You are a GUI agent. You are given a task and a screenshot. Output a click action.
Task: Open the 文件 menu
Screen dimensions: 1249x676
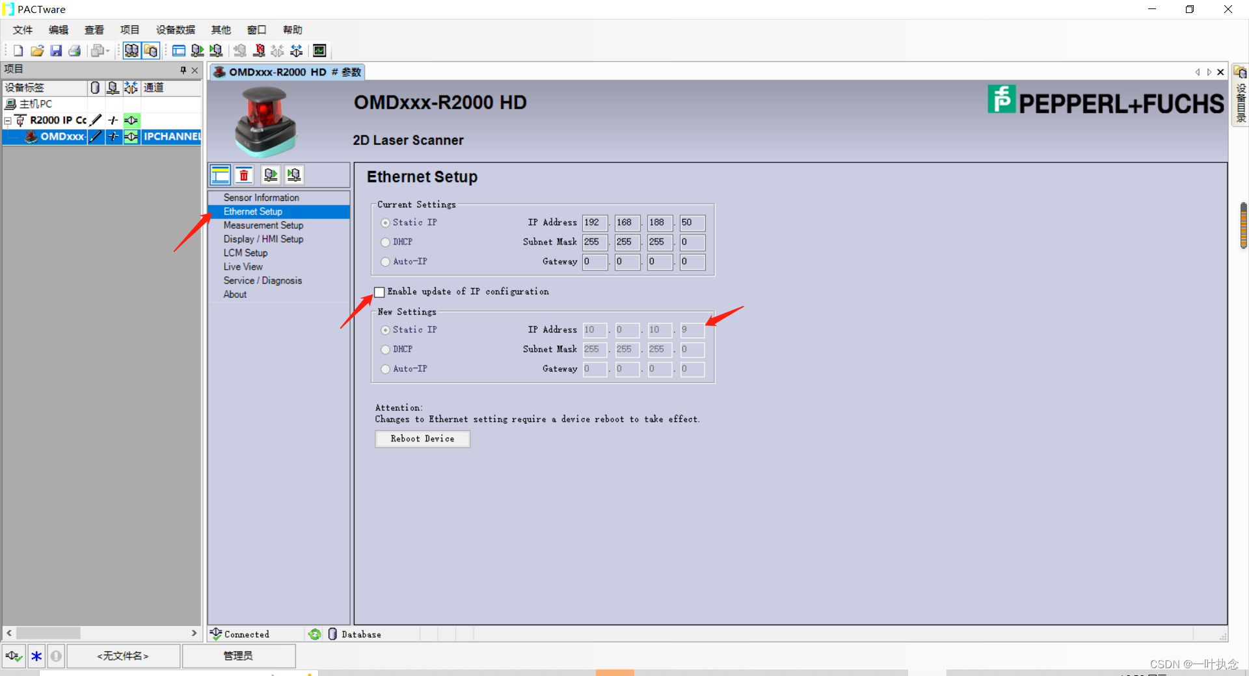[23, 30]
